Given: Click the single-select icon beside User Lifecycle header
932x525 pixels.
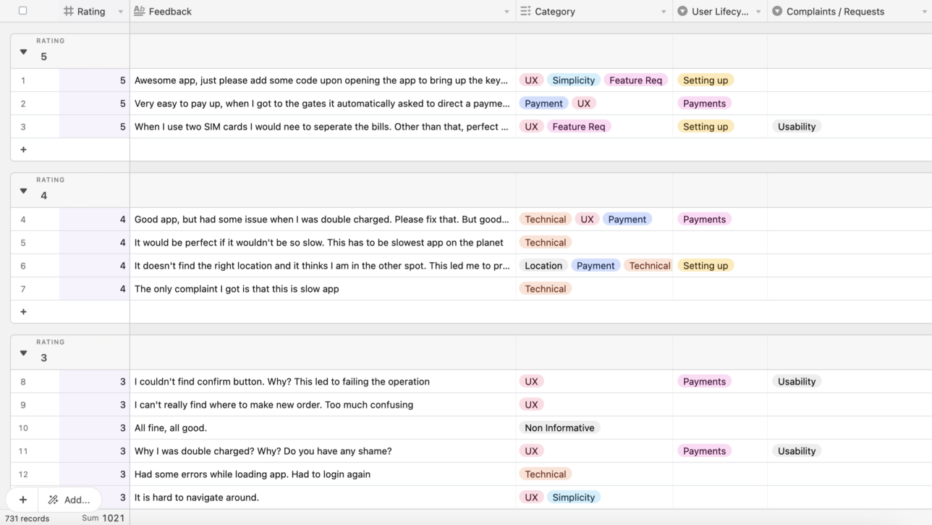Looking at the screenshot, I should [x=682, y=12].
